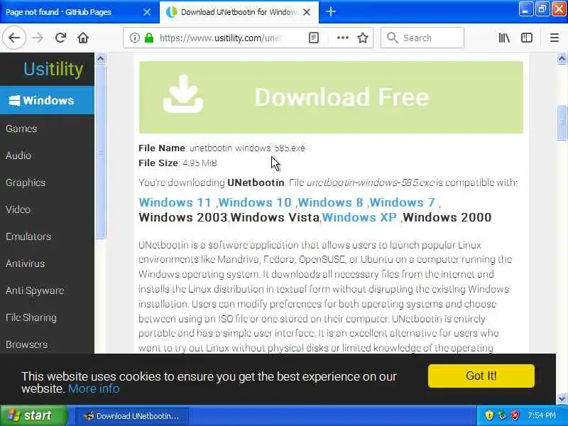Open Games category in sidebar
Image resolution: width=568 pixels, height=426 pixels.
(21, 129)
